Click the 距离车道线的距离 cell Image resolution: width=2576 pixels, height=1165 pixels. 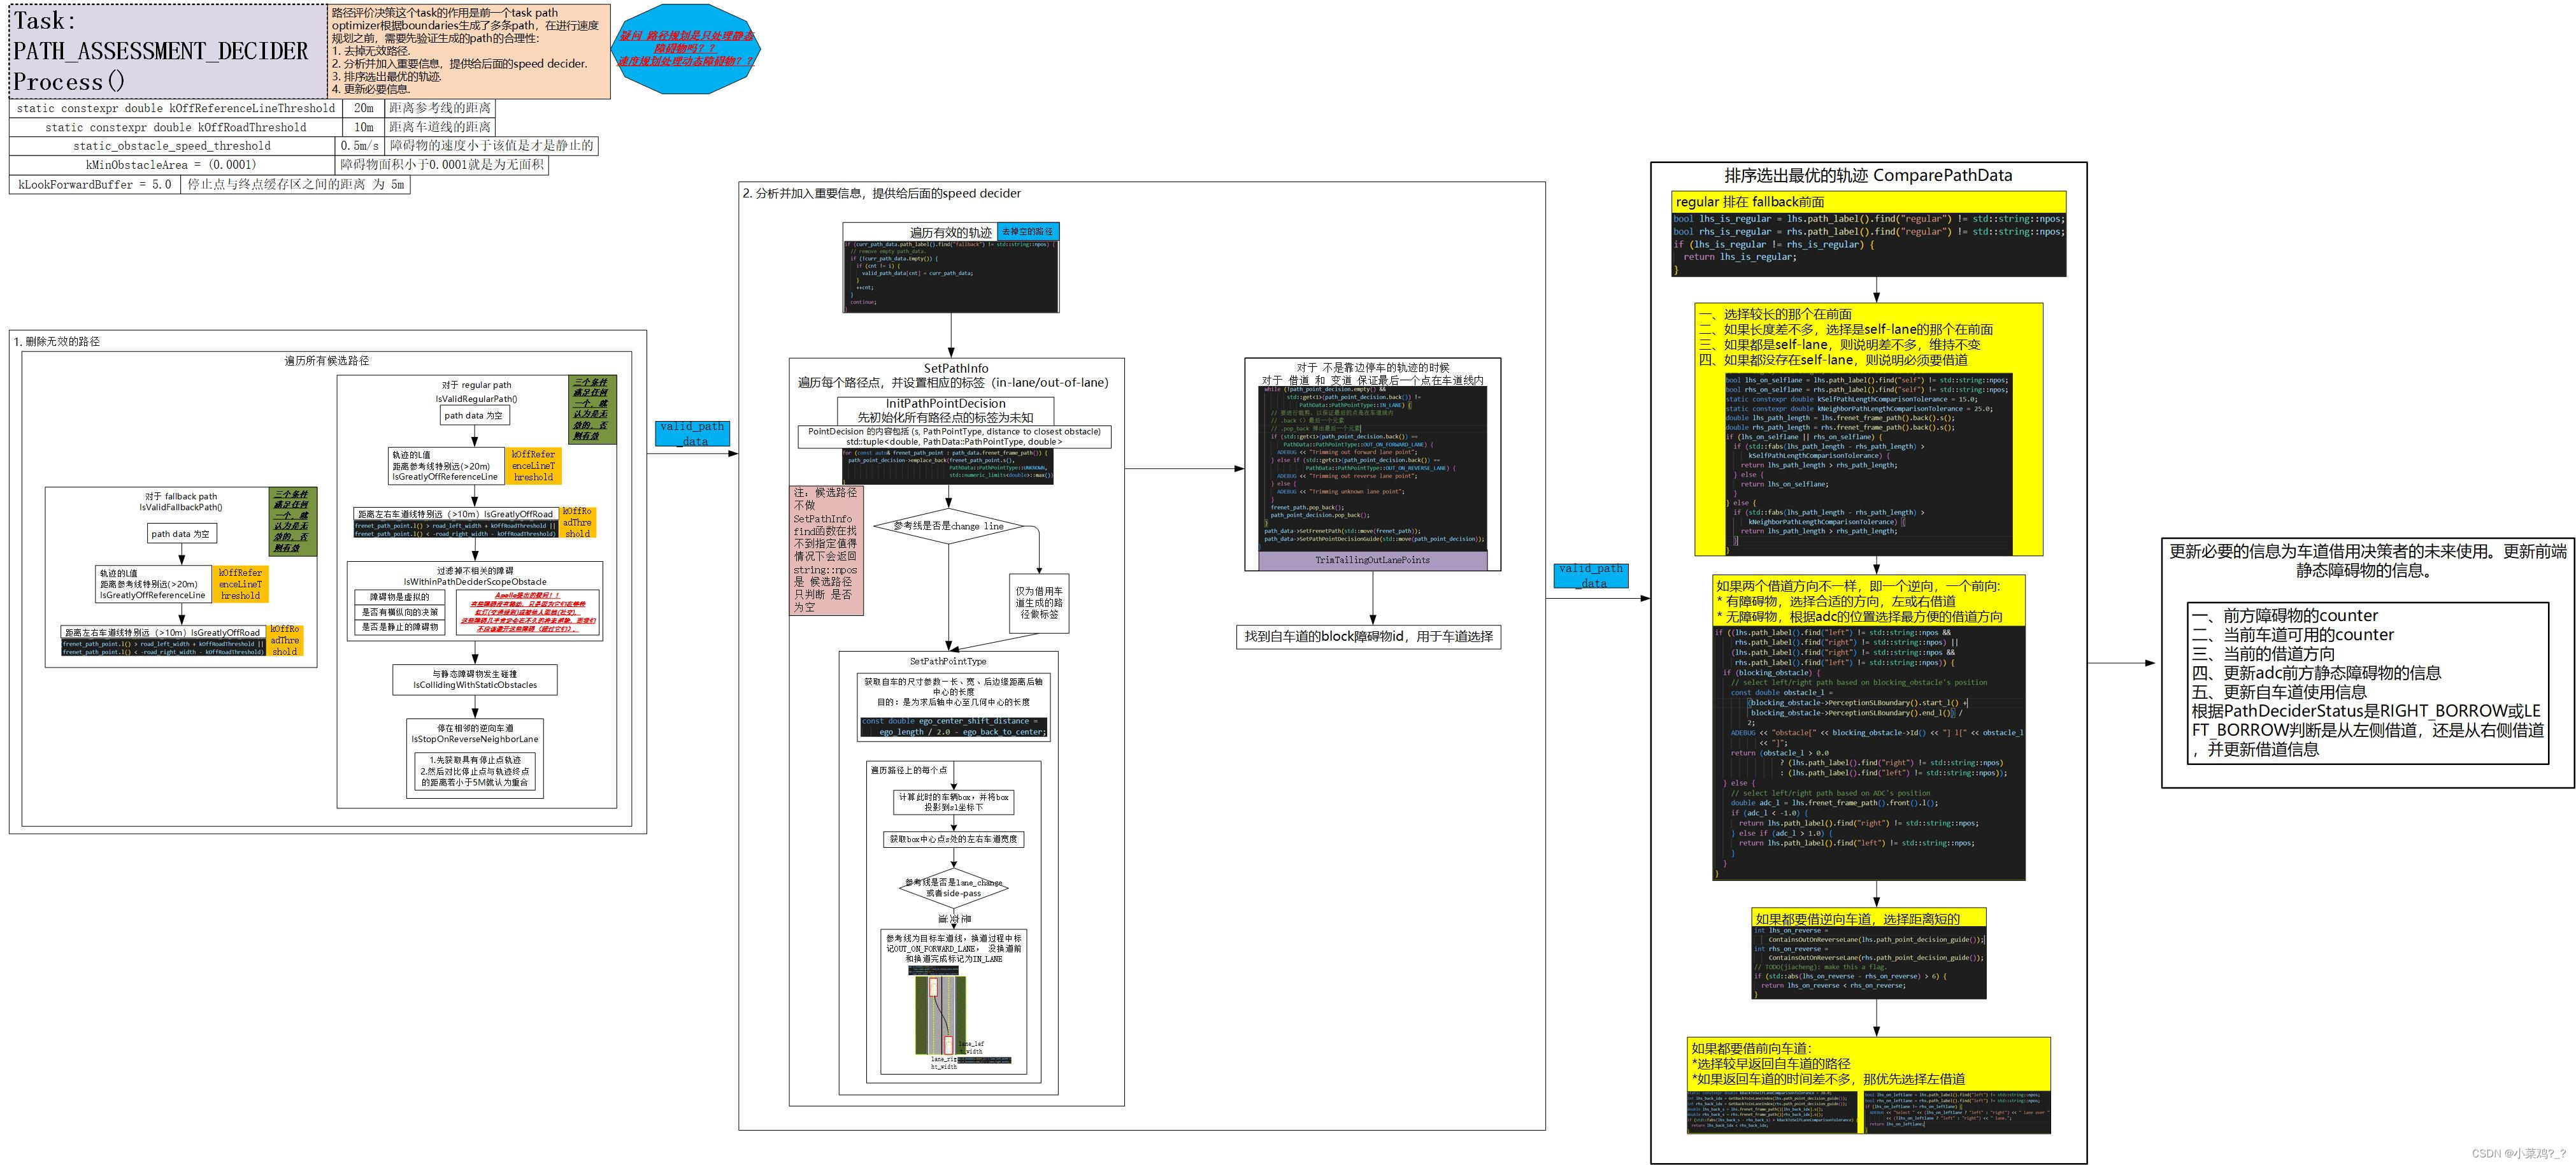pyautogui.click(x=440, y=127)
